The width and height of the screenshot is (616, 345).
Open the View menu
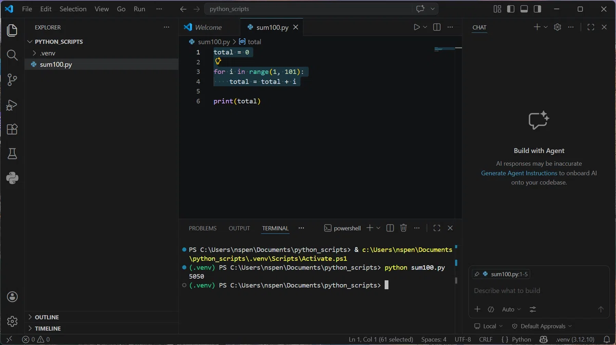pos(102,9)
